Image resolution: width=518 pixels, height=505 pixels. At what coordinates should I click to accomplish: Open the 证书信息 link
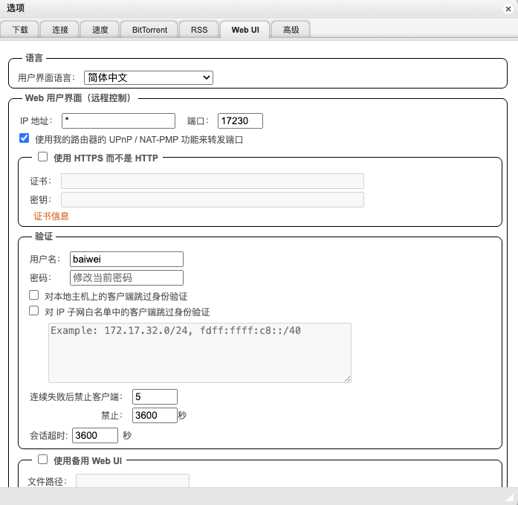point(51,216)
